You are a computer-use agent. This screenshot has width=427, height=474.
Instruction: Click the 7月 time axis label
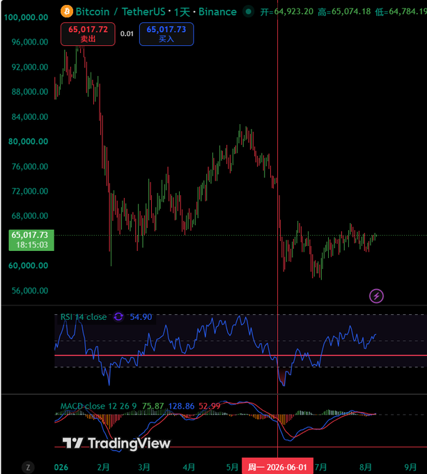[x=320, y=467]
